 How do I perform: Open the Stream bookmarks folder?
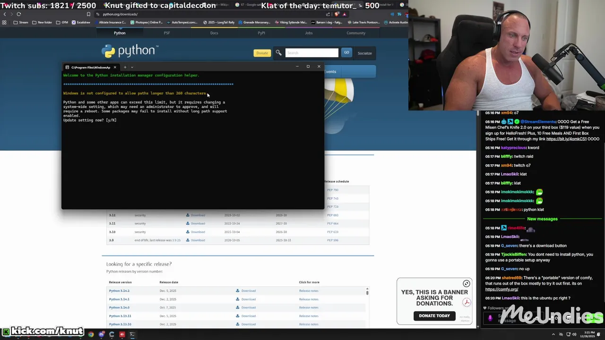(x=21, y=22)
